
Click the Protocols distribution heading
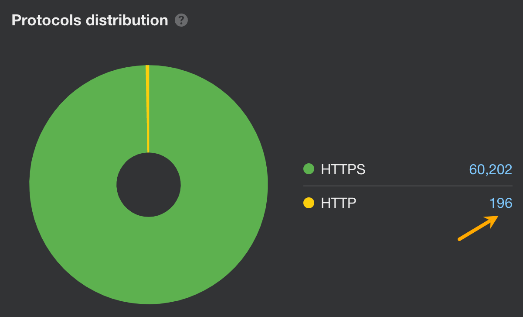89,20
